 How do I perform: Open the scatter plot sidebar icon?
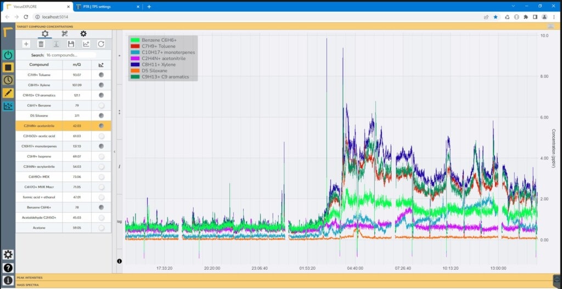[x=8, y=106]
